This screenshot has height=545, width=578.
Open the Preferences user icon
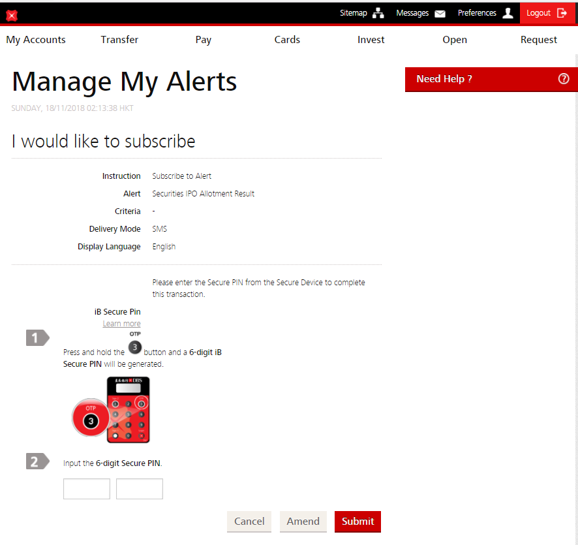[x=508, y=13]
